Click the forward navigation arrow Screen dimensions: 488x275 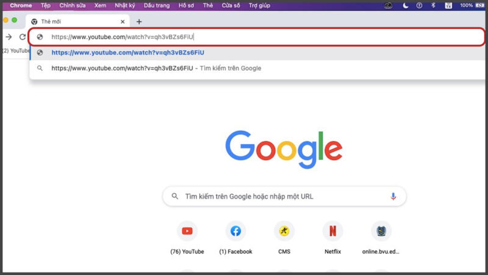click(x=9, y=37)
